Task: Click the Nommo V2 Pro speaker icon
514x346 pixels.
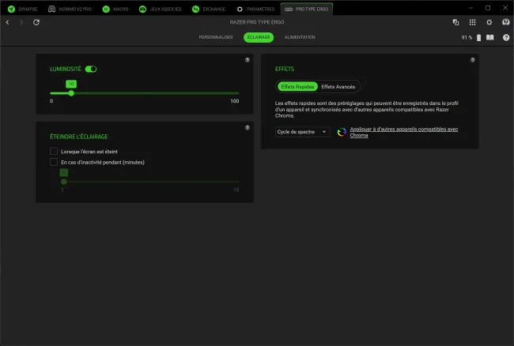Action: click(x=51, y=9)
